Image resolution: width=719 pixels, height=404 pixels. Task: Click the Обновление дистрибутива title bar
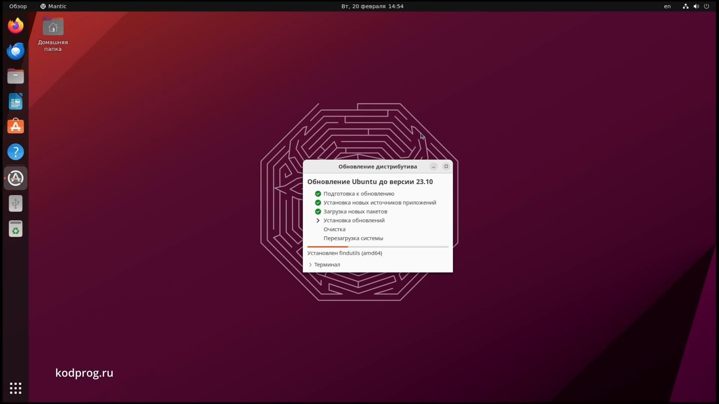377,166
